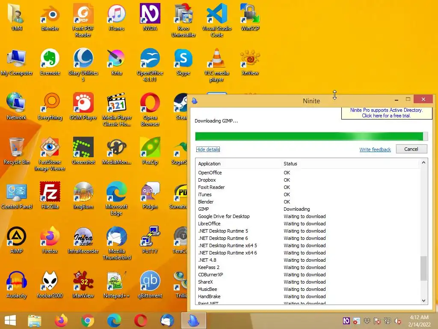Open the Blender desktop shortcut
Screen dimensions: 438x329
tap(50, 18)
